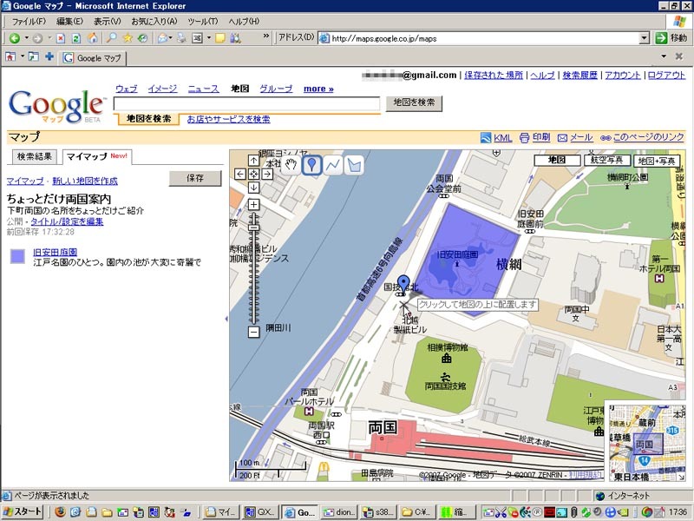Viewport: 694px width, 521px height.
Task: Switch to 検索結果 tab
Action: pyautogui.click(x=34, y=156)
